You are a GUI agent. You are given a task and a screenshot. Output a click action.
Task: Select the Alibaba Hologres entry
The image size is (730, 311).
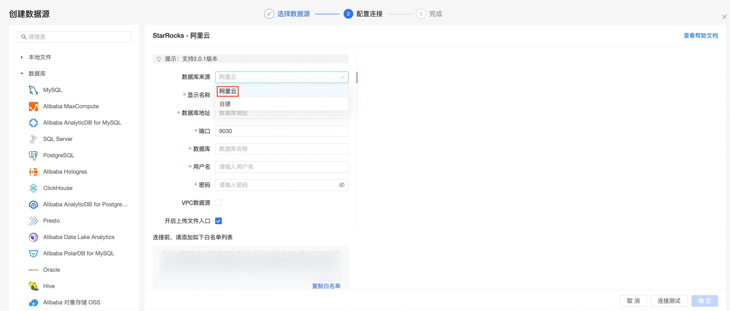[x=65, y=172]
